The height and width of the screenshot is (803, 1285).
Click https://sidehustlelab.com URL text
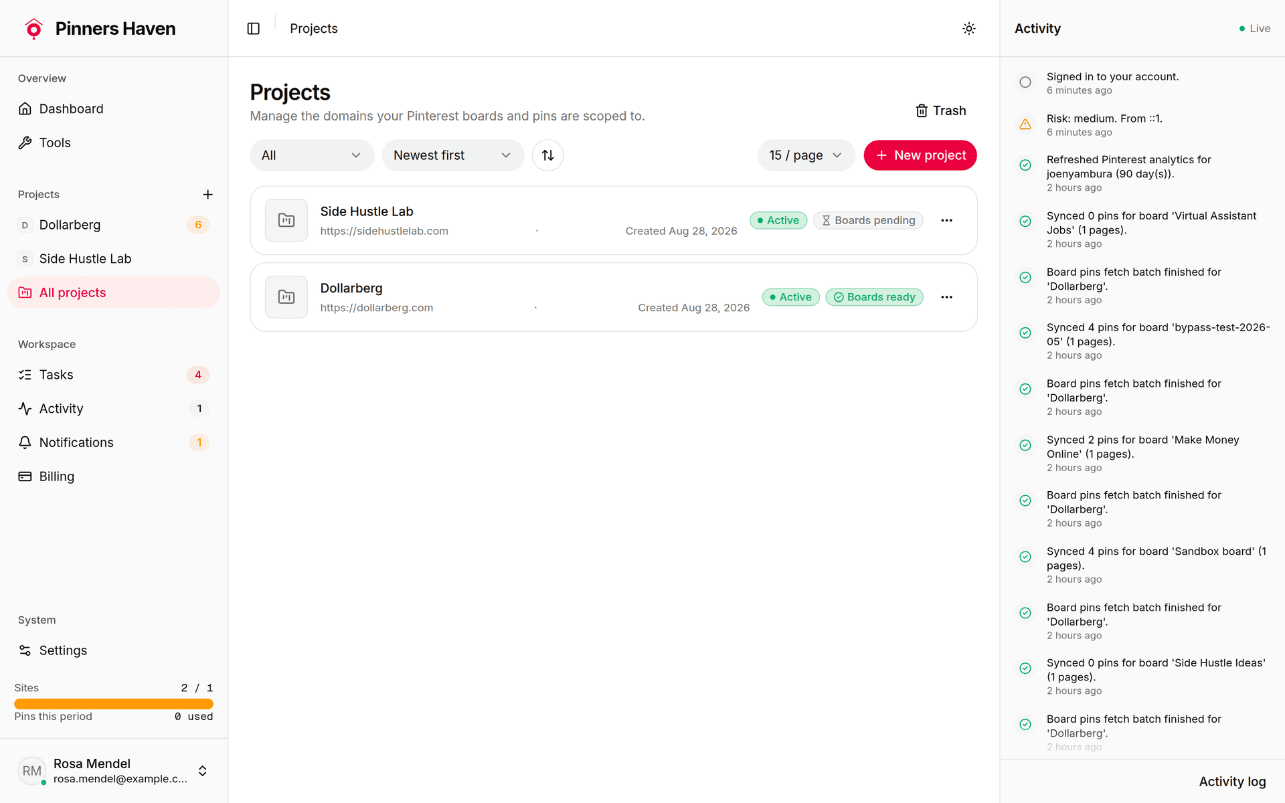384,231
